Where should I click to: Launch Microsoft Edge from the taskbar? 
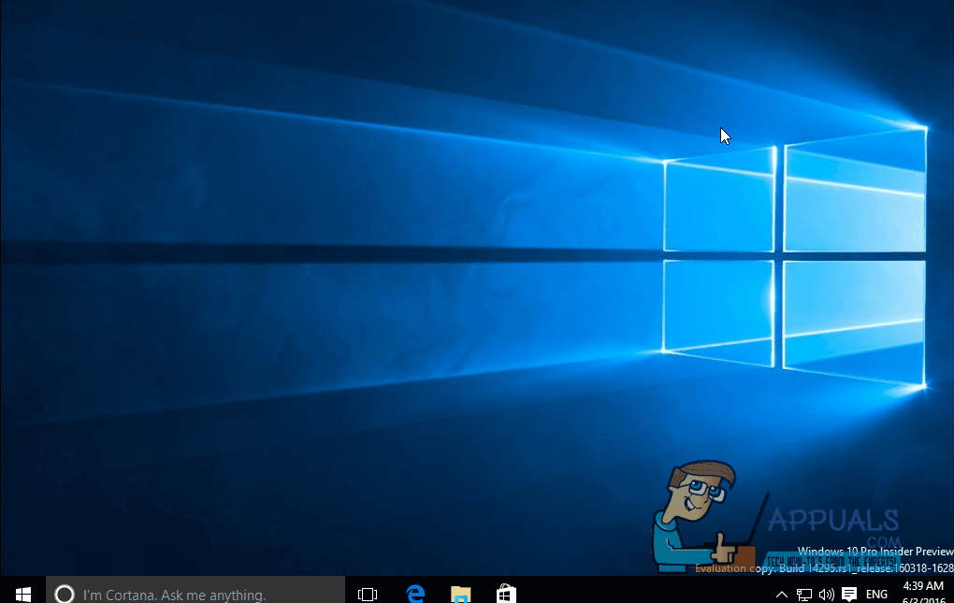(x=412, y=594)
